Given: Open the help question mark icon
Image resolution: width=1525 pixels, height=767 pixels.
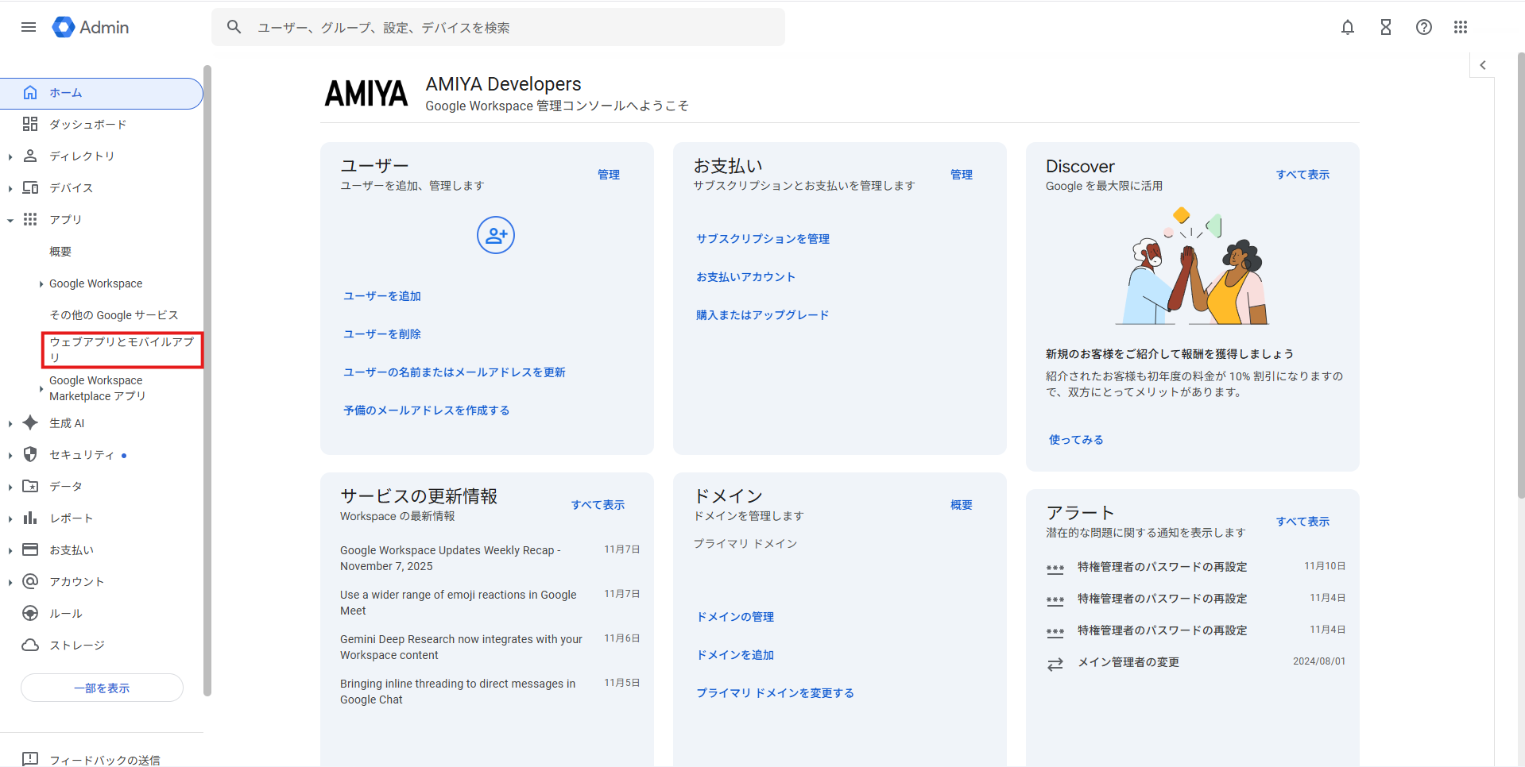Looking at the screenshot, I should click(x=1423, y=27).
